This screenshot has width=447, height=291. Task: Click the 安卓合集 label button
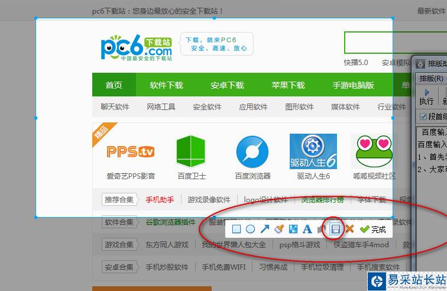(x=119, y=267)
